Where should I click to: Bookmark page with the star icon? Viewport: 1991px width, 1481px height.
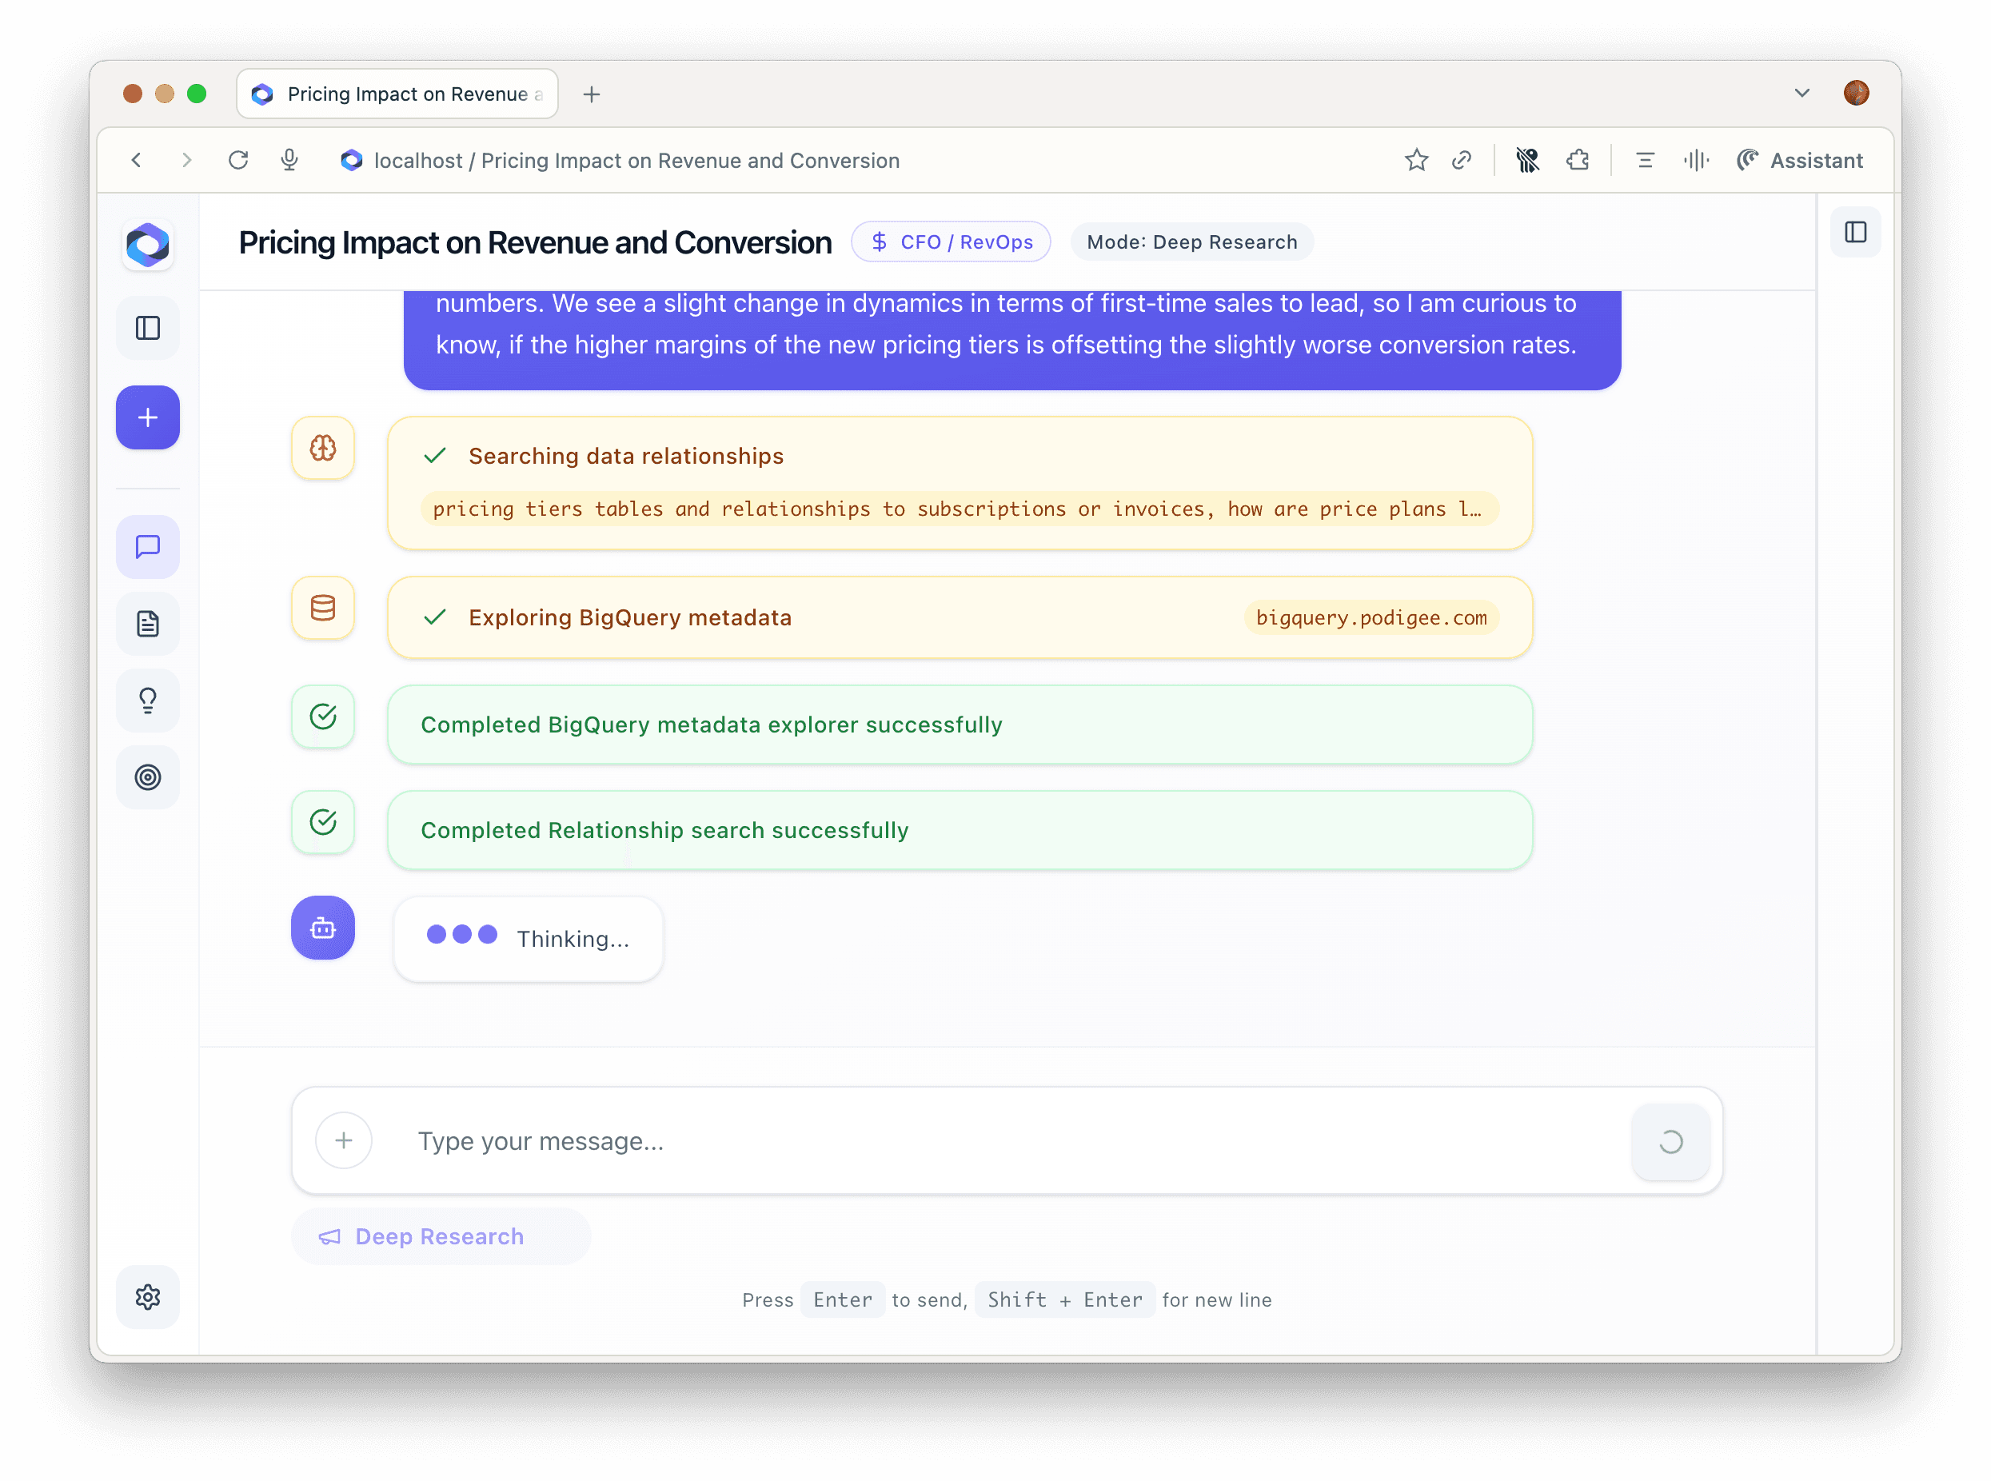click(x=1415, y=161)
